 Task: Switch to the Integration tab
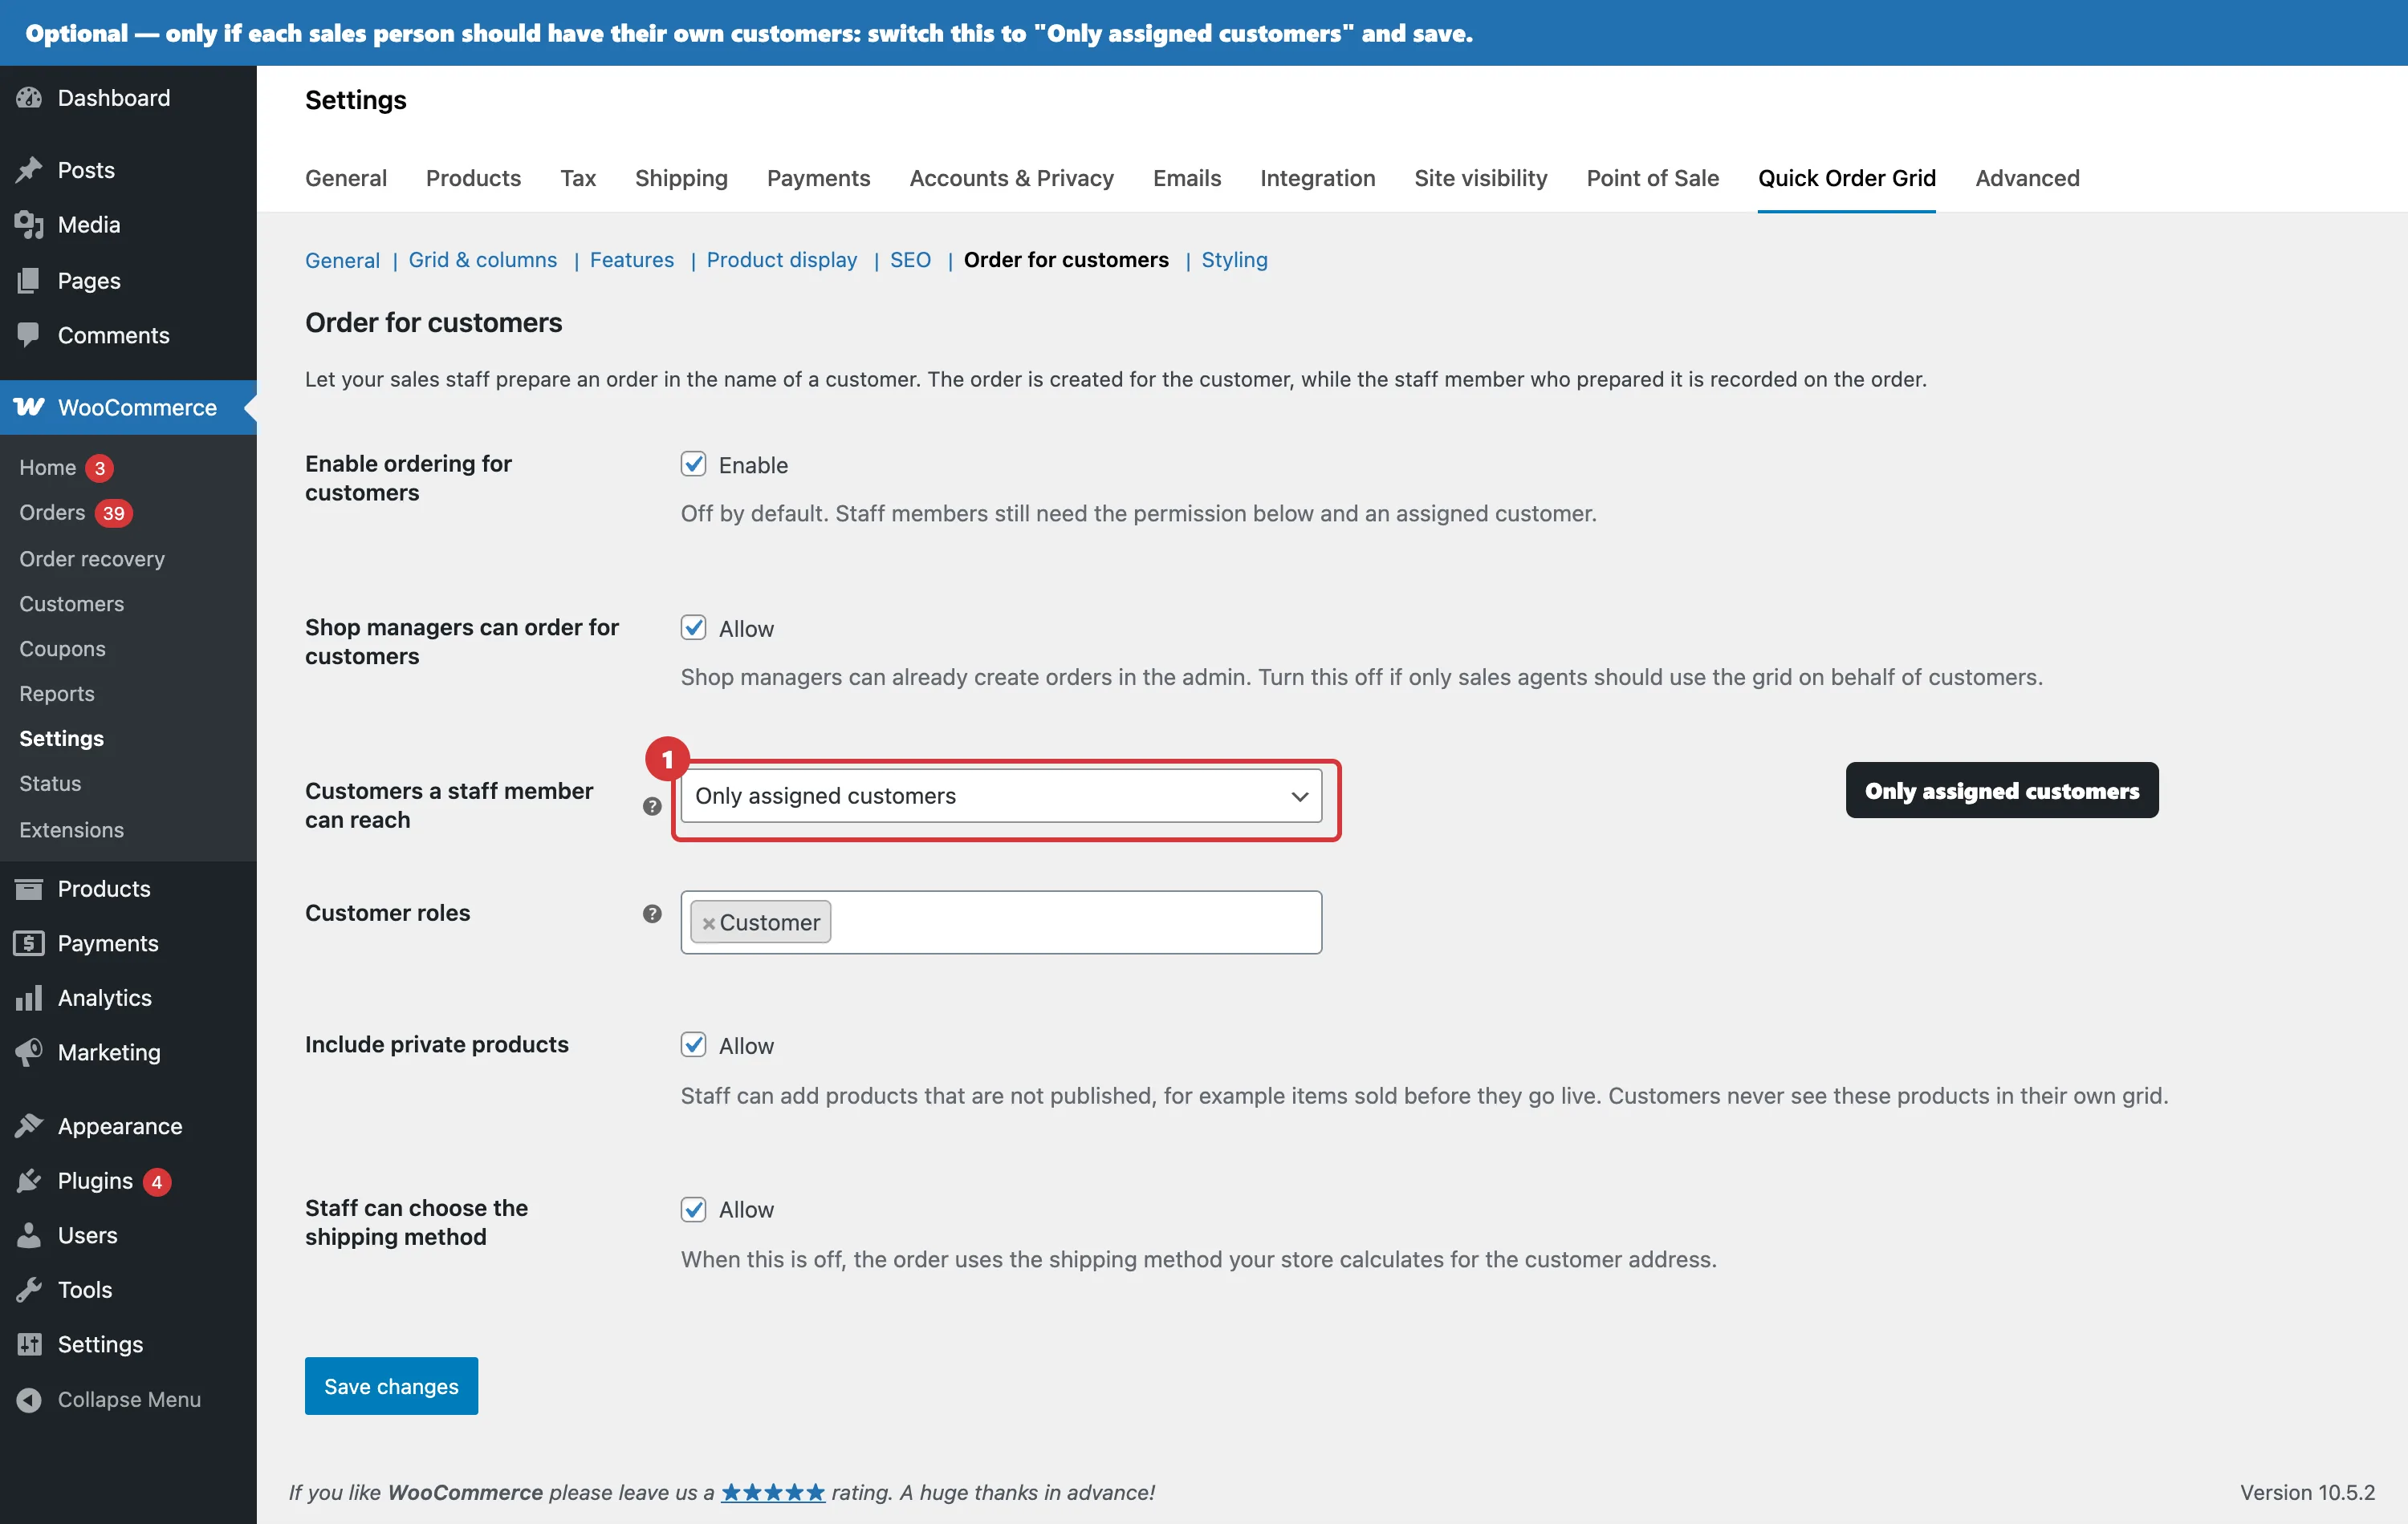1317,178
